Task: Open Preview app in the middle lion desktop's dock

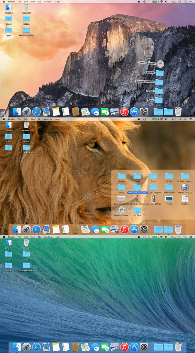Action: [114, 229]
